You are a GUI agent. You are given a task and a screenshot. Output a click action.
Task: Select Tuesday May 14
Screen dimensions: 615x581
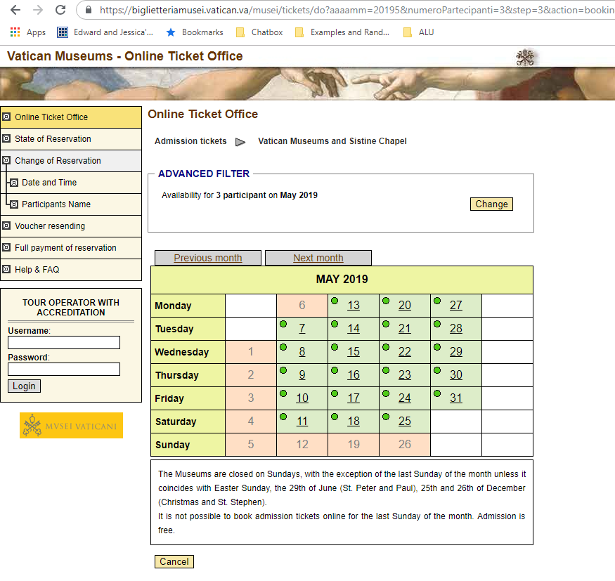[x=354, y=329]
